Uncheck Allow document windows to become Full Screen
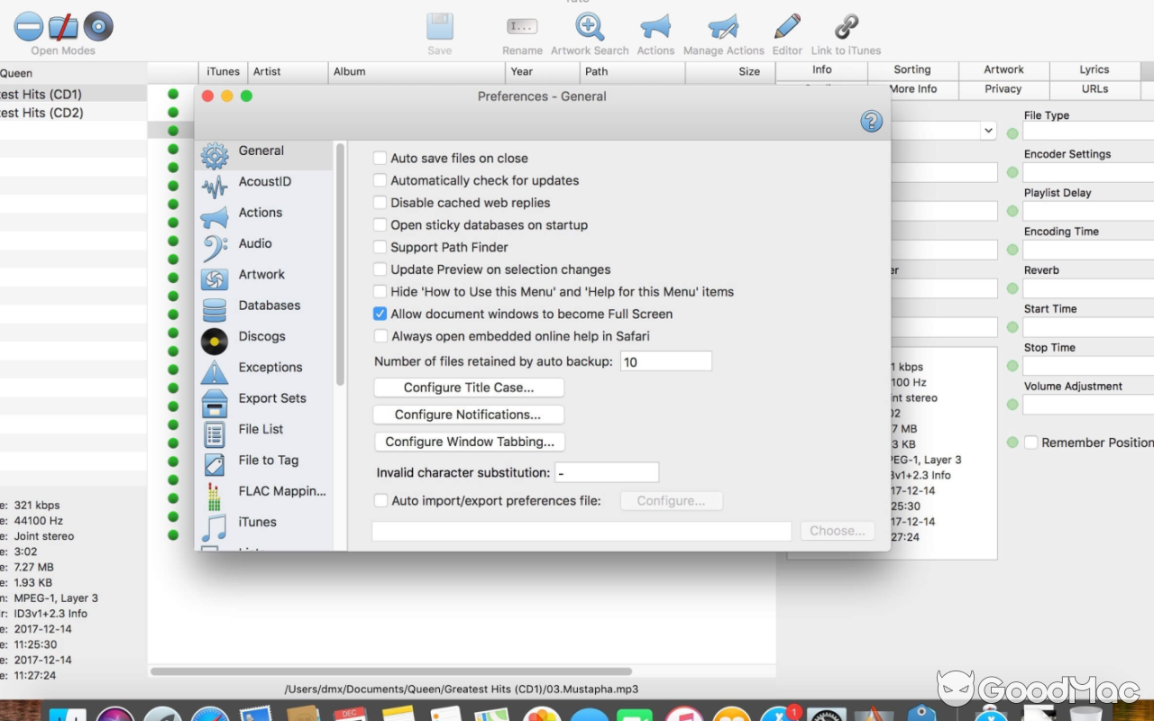This screenshot has width=1154, height=721. (380, 314)
